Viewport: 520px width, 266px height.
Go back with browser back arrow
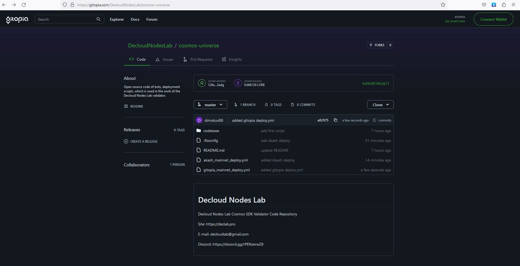[4, 4]
